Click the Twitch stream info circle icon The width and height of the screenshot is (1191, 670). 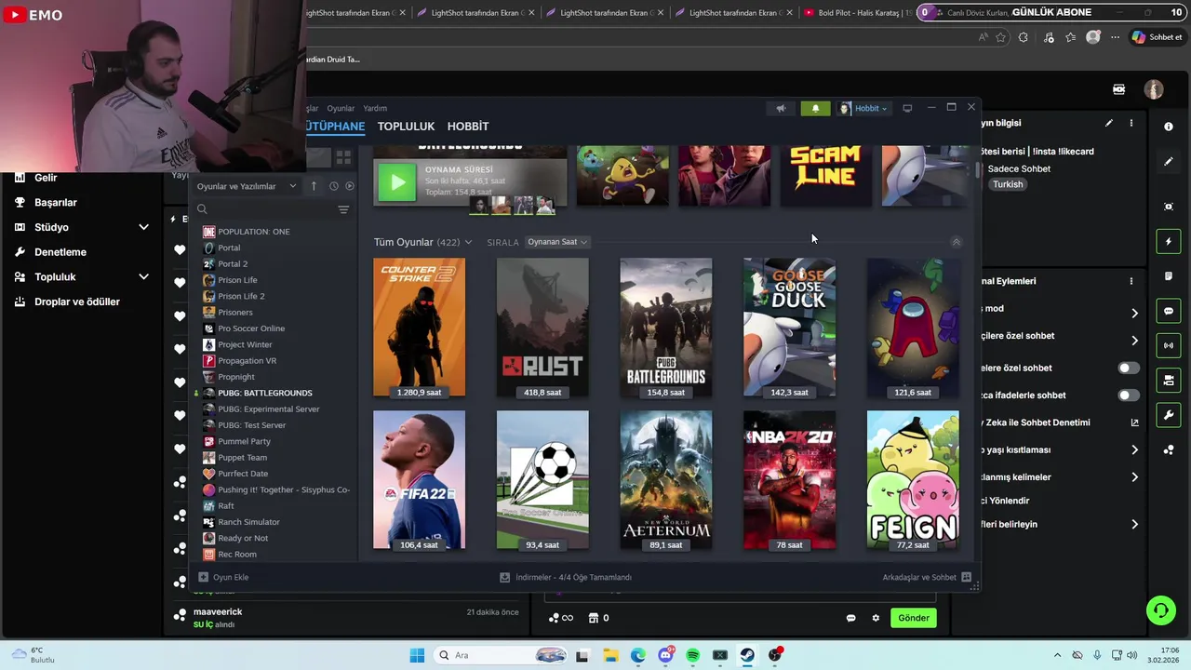tap(1169, 126)
